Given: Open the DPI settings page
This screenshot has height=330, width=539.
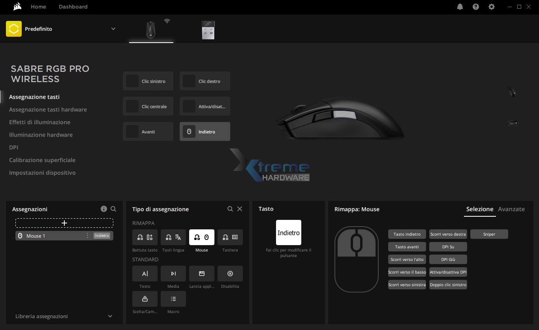Looking at the screenshot, I should (13, 147).
